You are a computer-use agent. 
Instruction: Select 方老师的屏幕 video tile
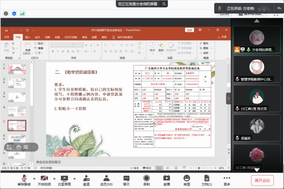click(x=257, y=39)
